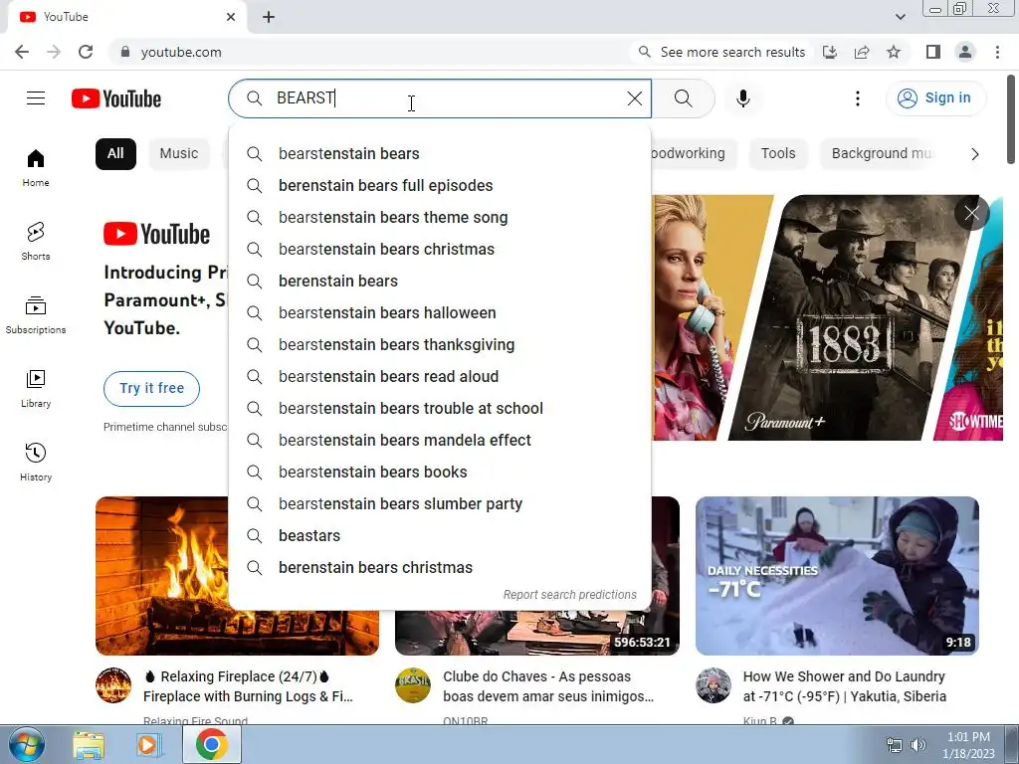
Task: Choose suggestion 'bearstenstain bears theme song'
Action: (x=440, y=218)
